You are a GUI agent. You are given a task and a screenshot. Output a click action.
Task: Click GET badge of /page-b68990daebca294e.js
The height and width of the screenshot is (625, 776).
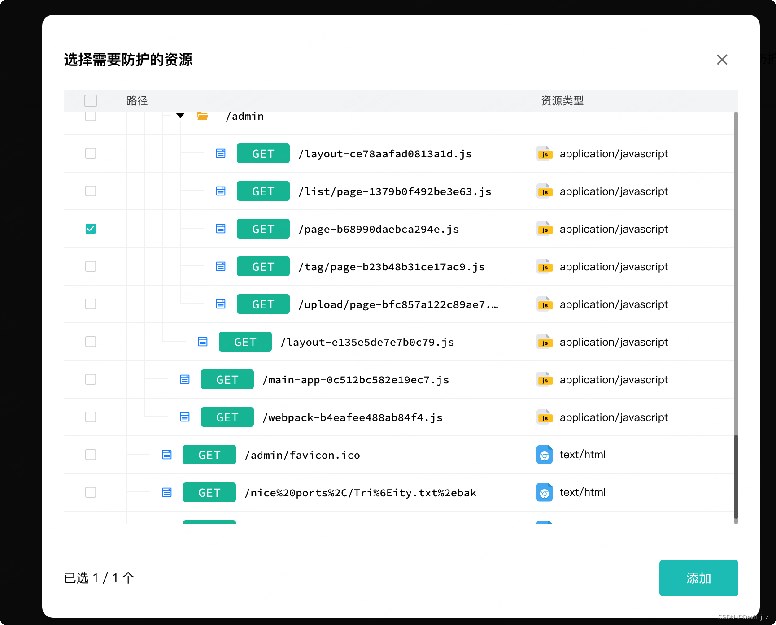coord(263,229)
